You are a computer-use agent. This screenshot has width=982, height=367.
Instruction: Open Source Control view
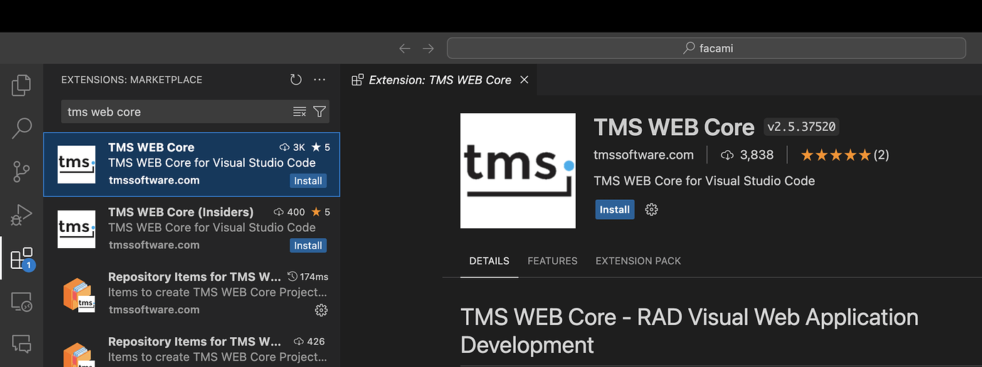tap(21, 171)
